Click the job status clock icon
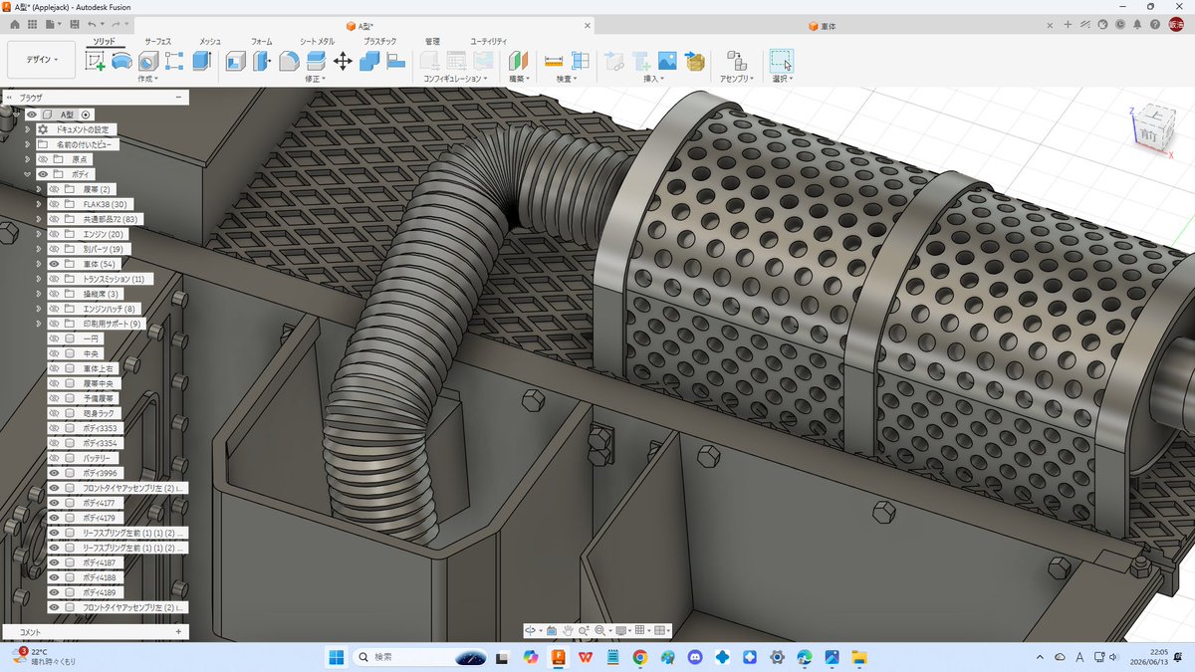This screenshot has height=672, width=1195. [x=1122, y=25]
